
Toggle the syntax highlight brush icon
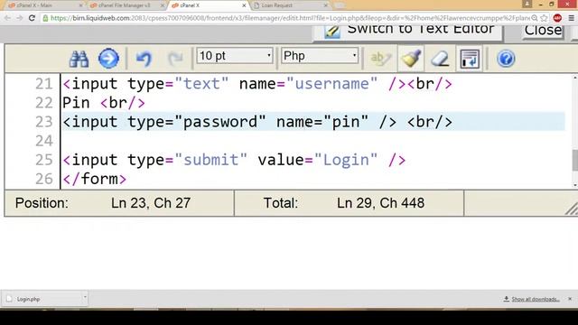411,59
